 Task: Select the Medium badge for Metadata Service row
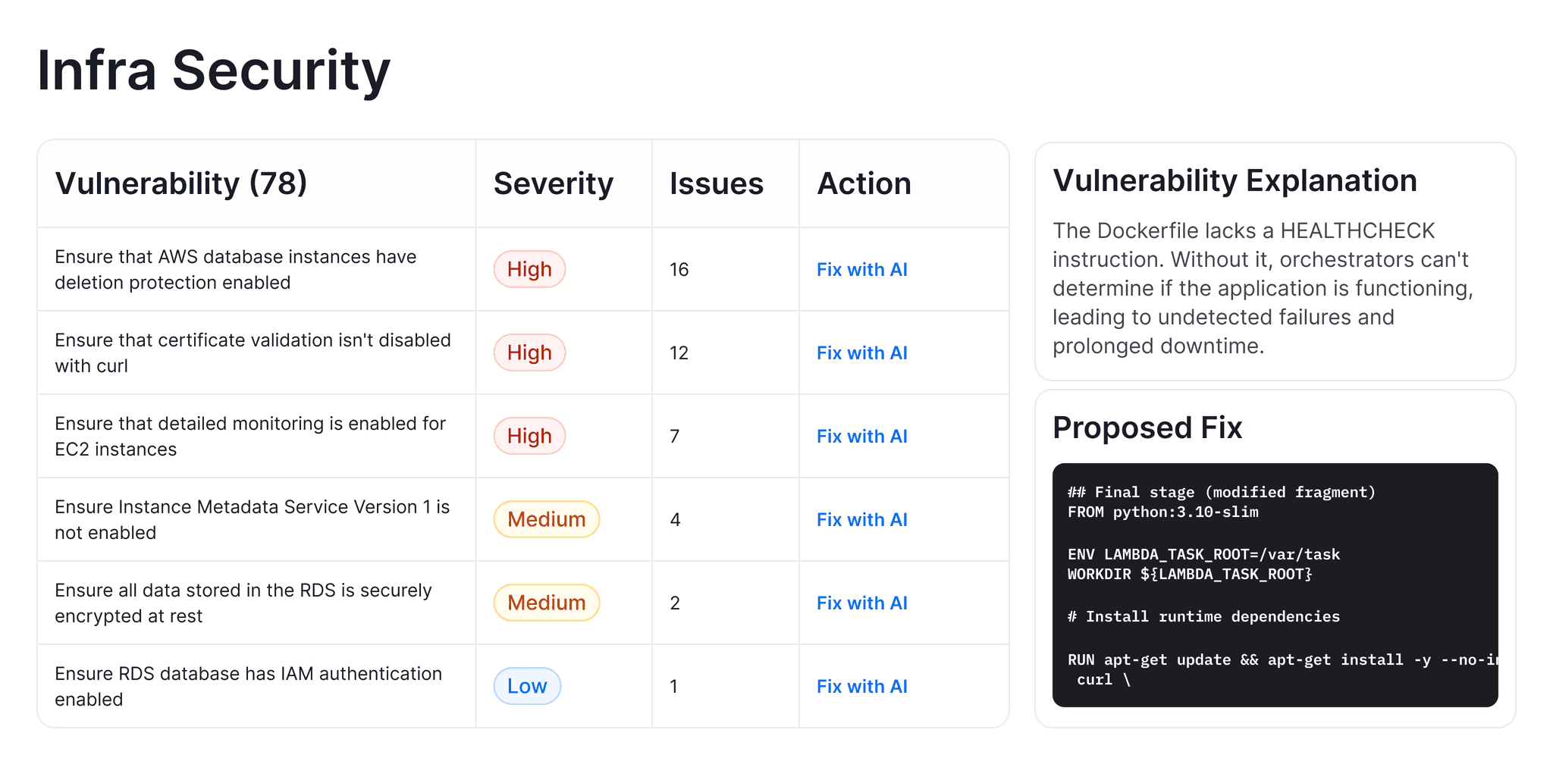pos(546,519)
